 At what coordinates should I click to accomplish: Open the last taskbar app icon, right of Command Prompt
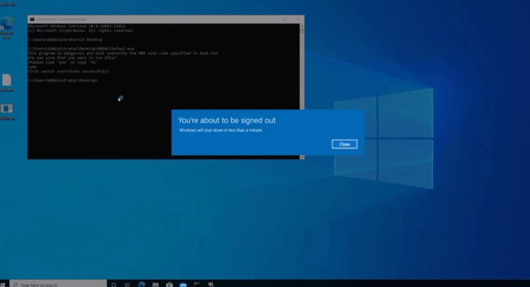pyautogui.click(x=211, y=285)
